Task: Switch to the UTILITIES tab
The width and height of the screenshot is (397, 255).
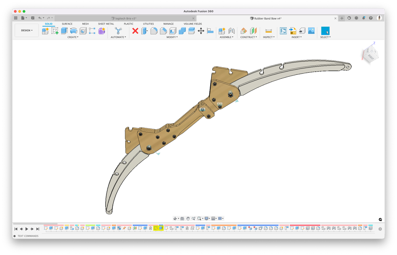Action: point(148,24)
